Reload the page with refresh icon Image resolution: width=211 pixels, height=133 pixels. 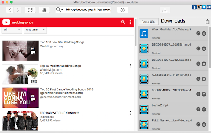pos(30,10)
